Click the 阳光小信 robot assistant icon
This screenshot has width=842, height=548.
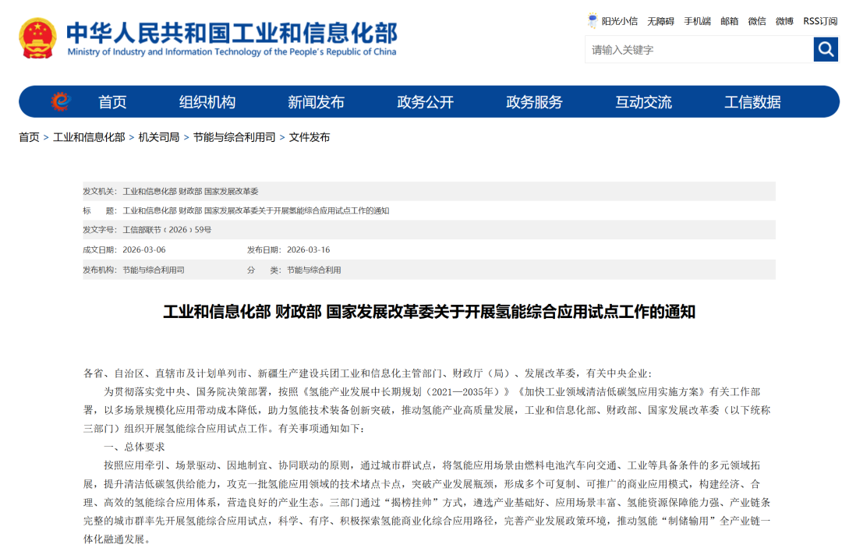tap(593, 21)
